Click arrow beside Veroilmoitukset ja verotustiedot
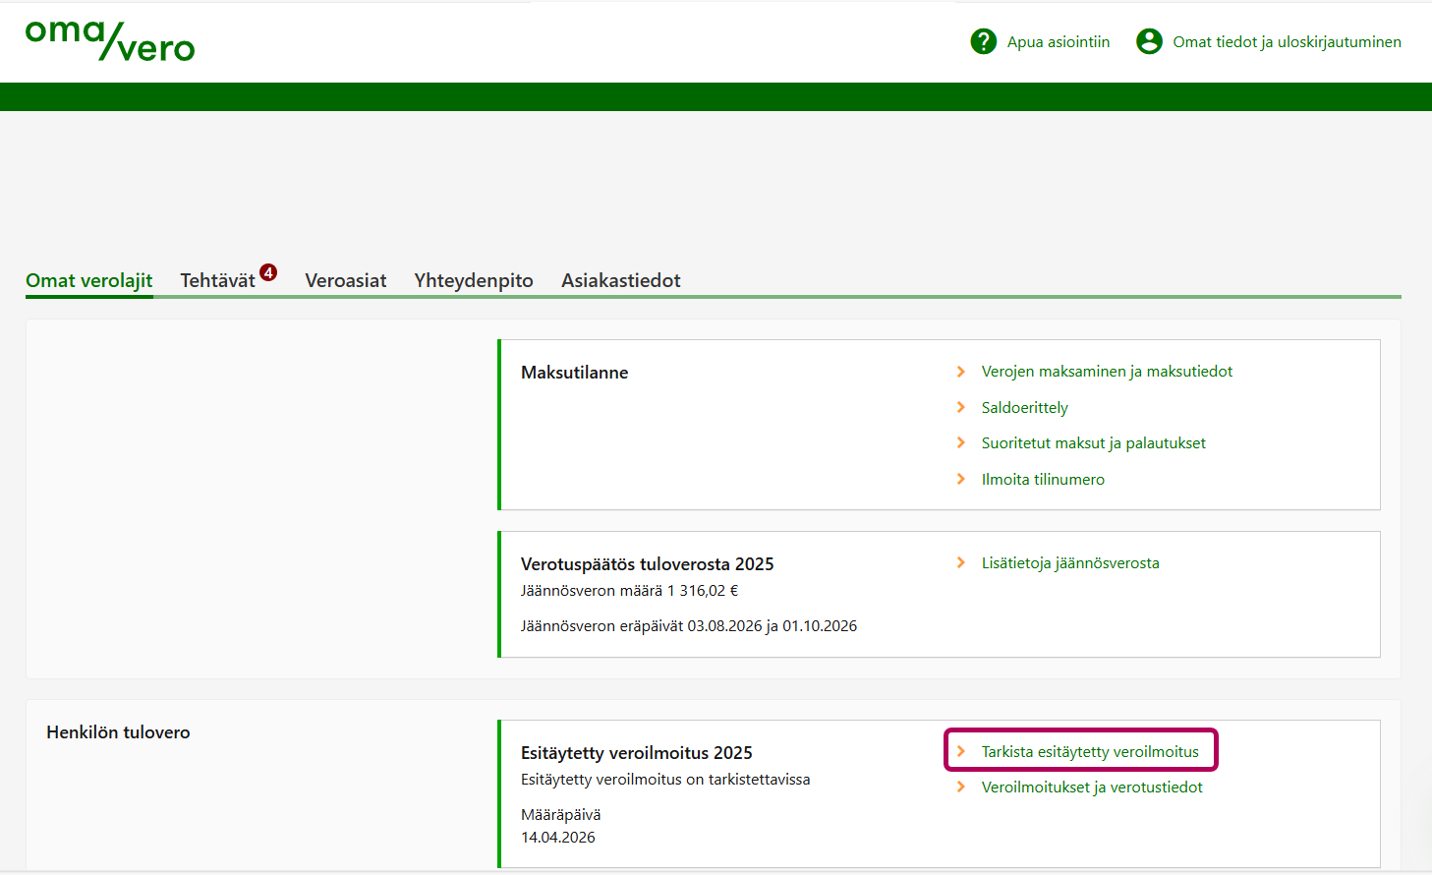Viewport: 1432px width, 875px height. click(961, 787)
